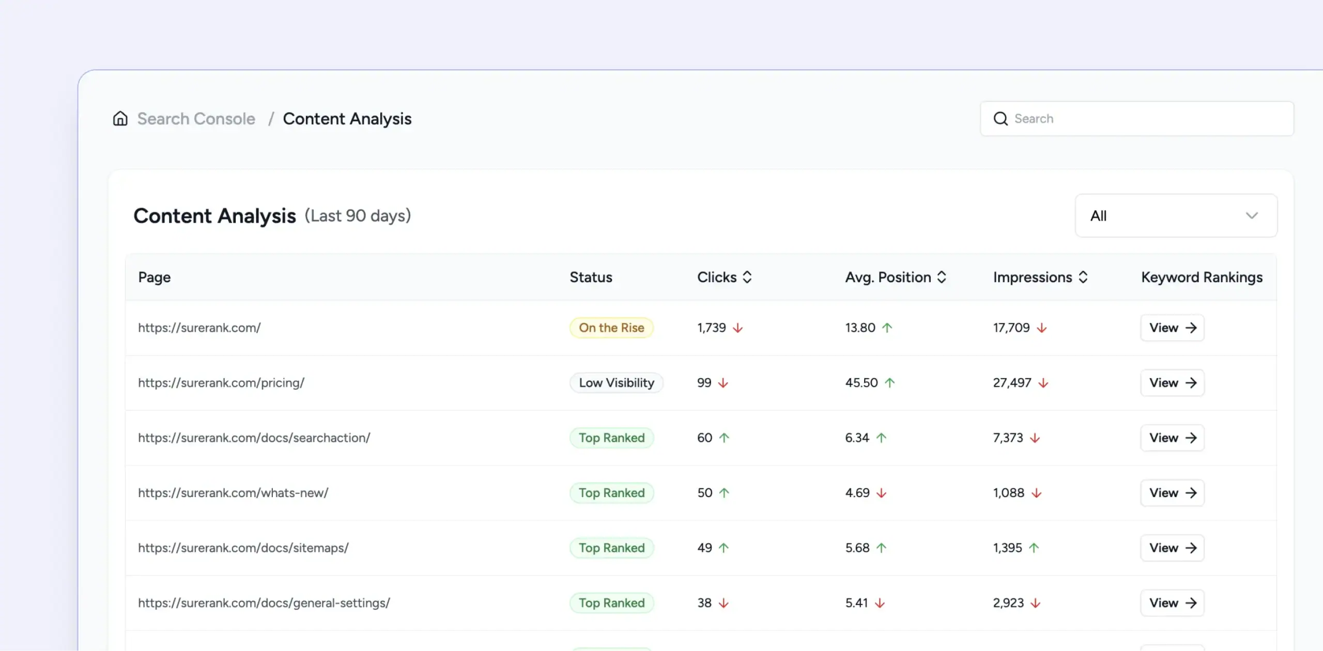View keyword rankings for pricing page
Image resolution: width=1323 pixels, height=651 pixels.
click(x=1172, y=383)
